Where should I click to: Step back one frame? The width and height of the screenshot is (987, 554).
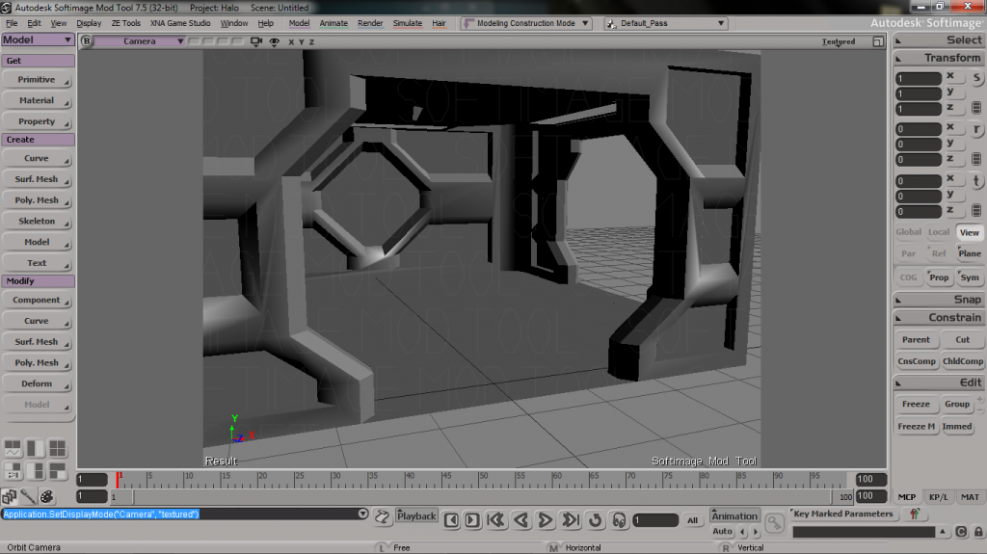451,520
